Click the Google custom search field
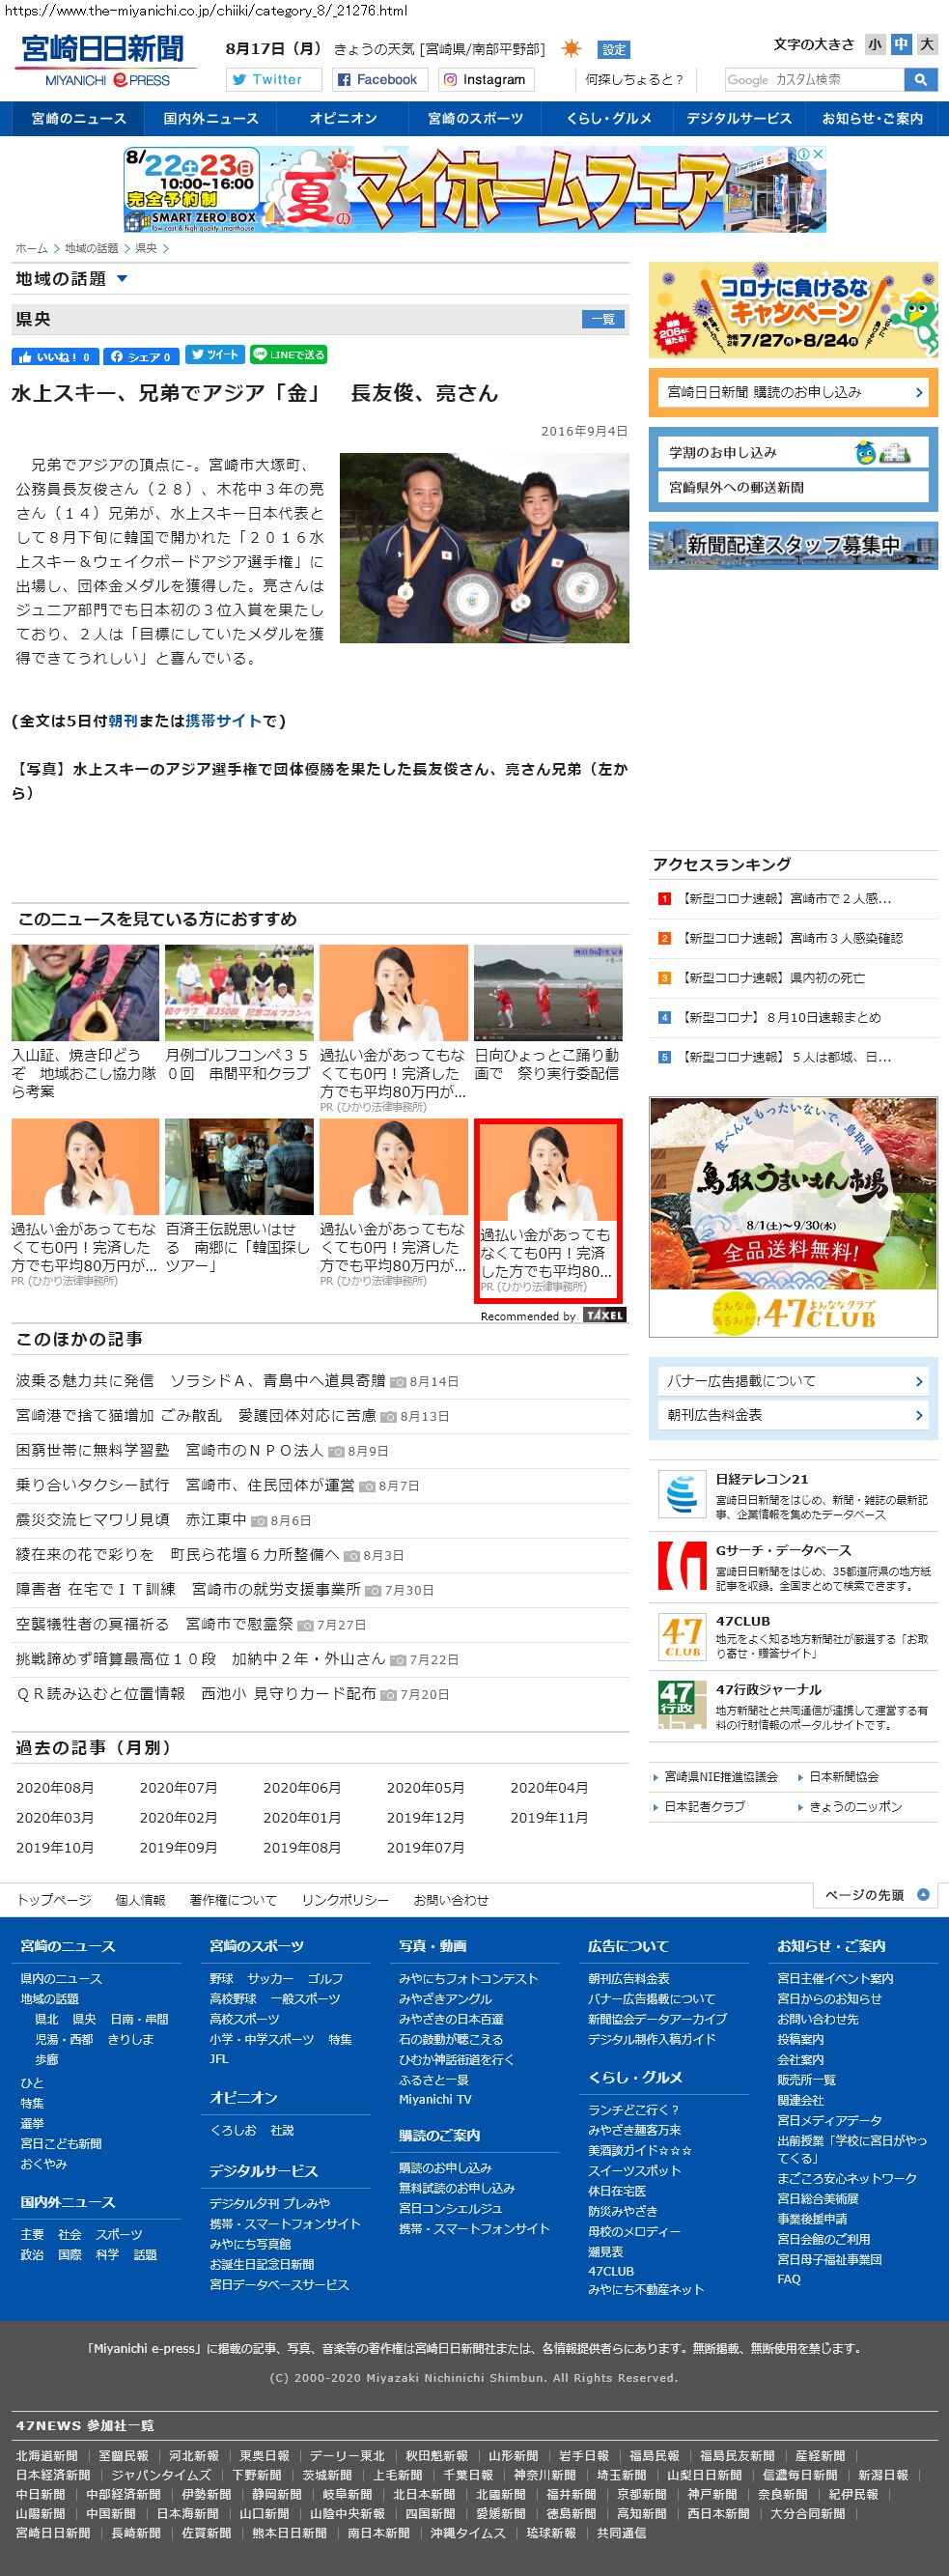Viewport: 949px width, 2576px height. [x=814, y=80]
